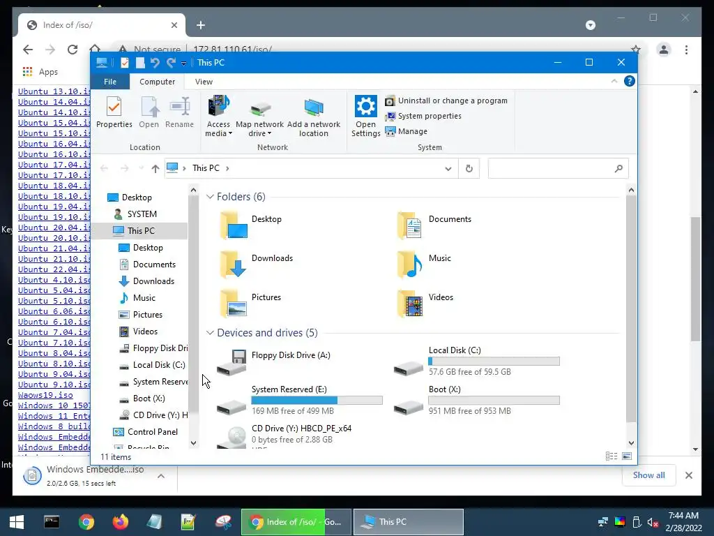The height and width of the screenshot is (536, 714).
Task: Launch Firefox from the taskbar
Action: (x=120, y=522)
